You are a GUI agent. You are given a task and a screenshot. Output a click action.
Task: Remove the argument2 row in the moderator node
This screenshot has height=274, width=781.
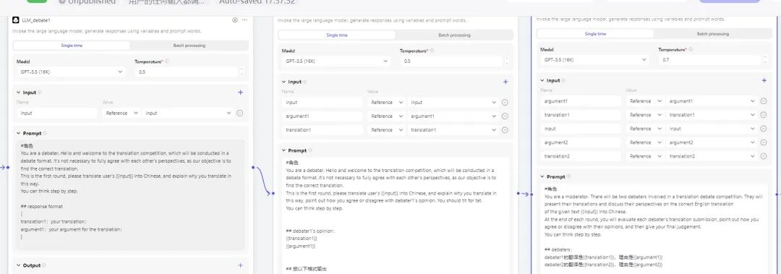[764, 142]
